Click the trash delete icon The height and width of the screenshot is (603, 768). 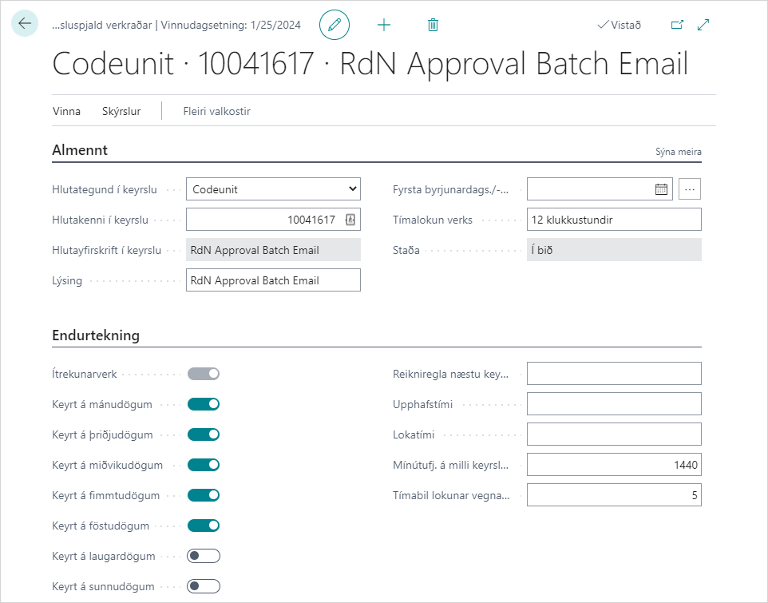(x=433, y=25)
